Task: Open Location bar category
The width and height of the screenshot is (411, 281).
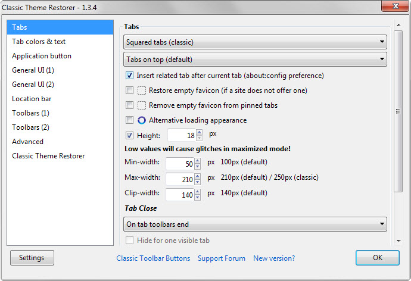Action: pyautogui.click(x=60, y=99)
